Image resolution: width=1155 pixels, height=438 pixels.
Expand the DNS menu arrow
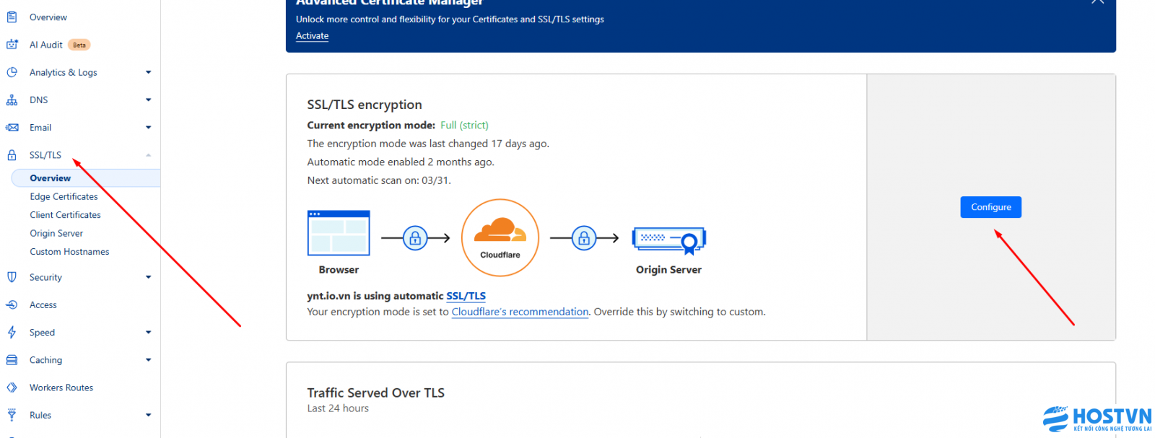pos(148,100)
